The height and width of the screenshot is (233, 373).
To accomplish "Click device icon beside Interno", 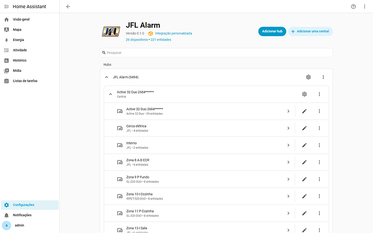I will 119,145.
